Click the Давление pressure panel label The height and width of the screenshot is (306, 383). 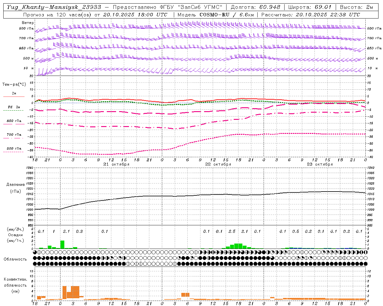tap(16, 185)
